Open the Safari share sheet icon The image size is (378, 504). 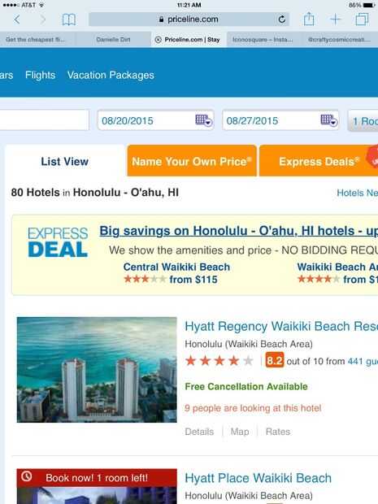(x=309, y=19)
